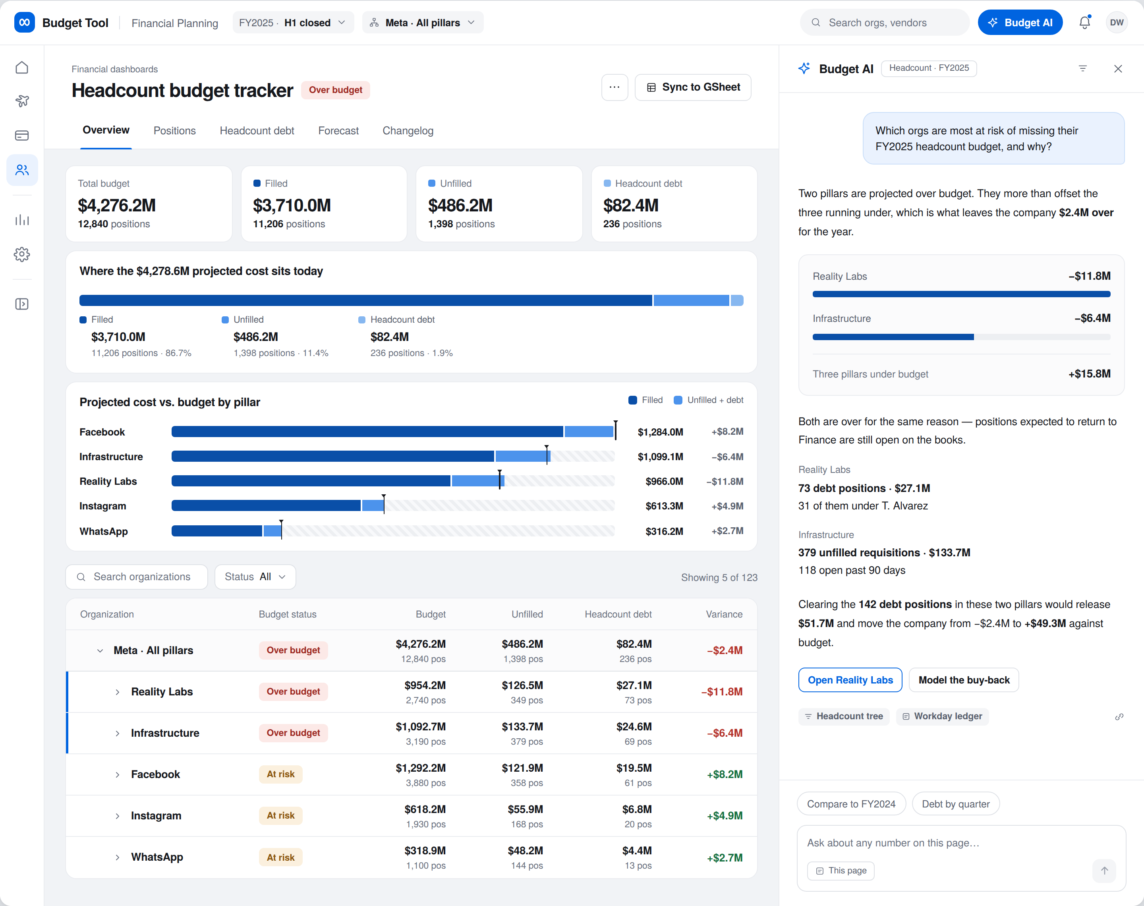Open the Headcount tree source chip

[x=843, y=716]
